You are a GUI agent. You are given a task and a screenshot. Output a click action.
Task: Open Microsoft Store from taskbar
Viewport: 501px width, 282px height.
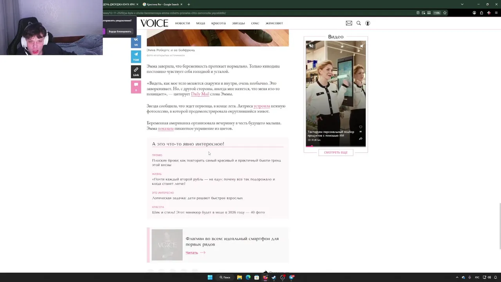tap(257, 277)
